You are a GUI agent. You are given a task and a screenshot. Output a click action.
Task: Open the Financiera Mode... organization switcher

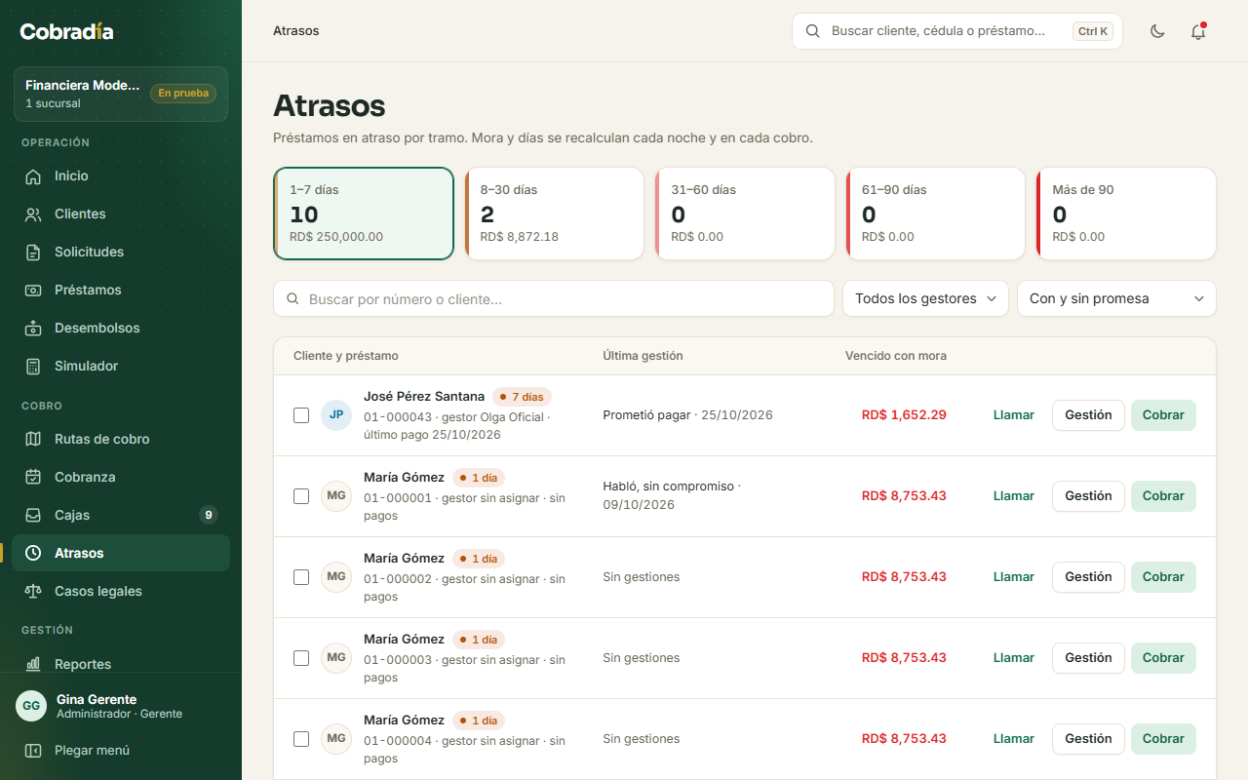coord(121,94)
